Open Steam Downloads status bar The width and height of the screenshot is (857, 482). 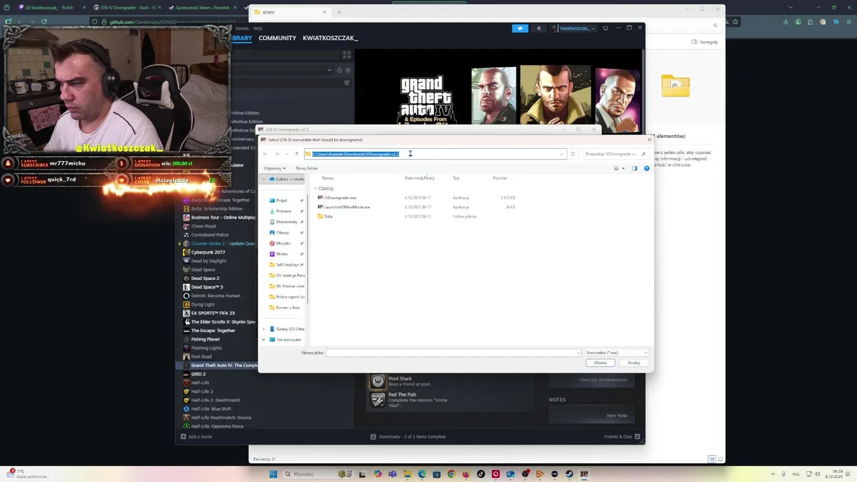click(408, 436)
